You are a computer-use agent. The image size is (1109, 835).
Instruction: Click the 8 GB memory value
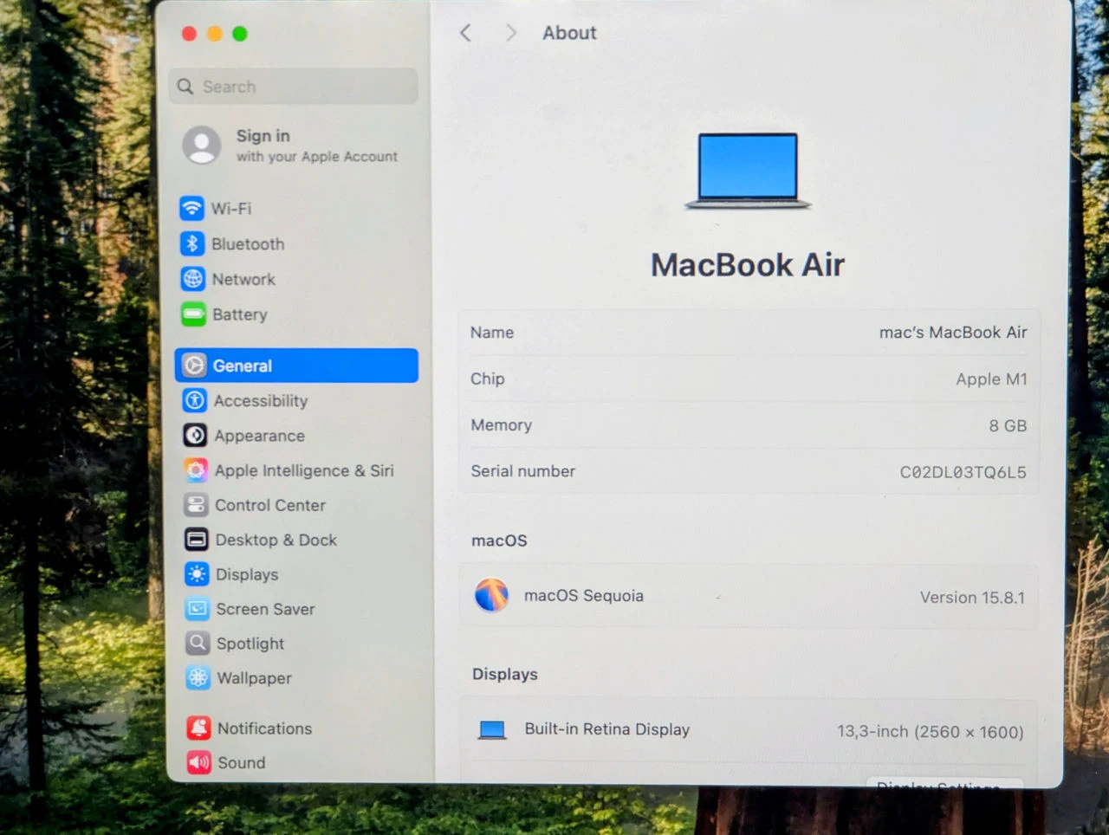click(x=1008, y=426)
